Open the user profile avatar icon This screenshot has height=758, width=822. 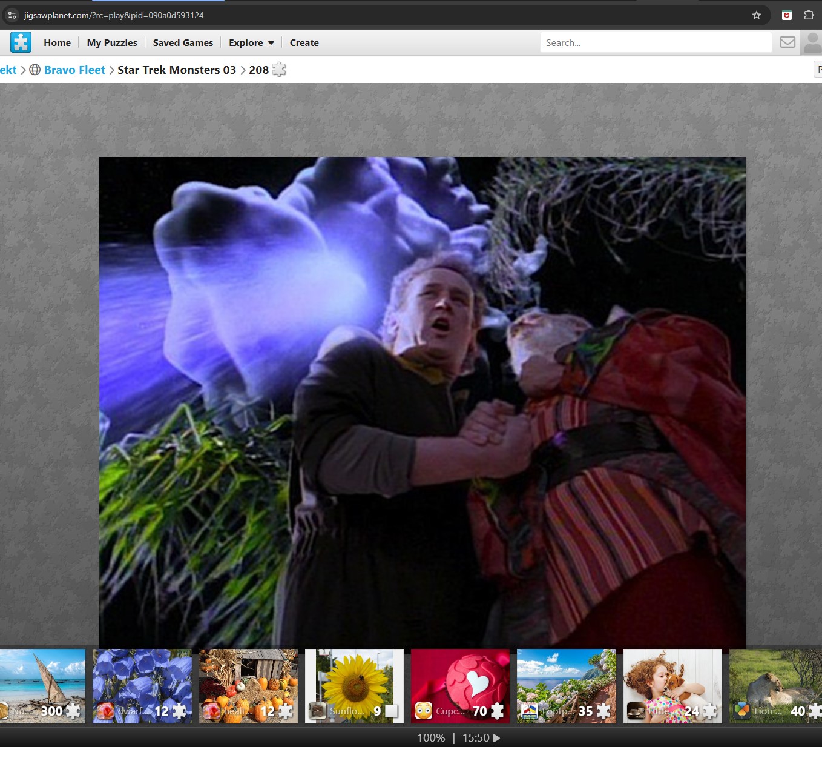point(812,43)
